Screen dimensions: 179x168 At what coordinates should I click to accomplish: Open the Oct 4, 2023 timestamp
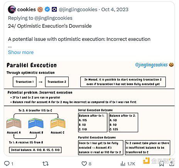[115, 10]
